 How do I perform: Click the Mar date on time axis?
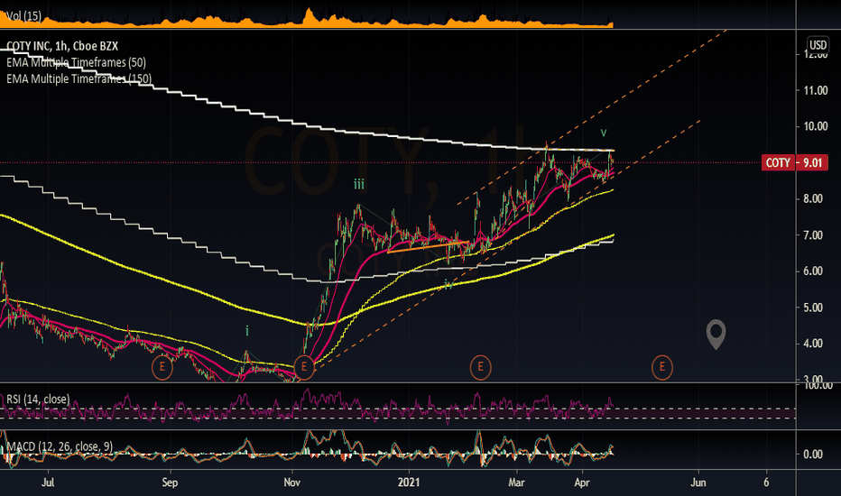[516, 482]
